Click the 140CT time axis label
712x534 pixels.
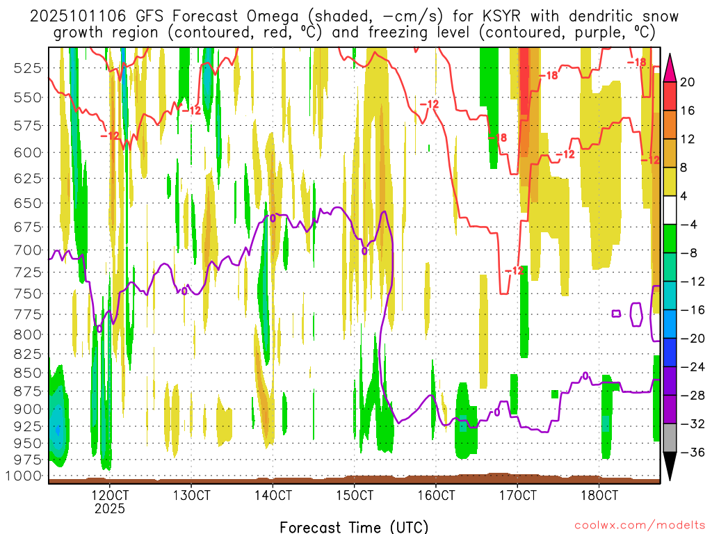tap(273, 495)
